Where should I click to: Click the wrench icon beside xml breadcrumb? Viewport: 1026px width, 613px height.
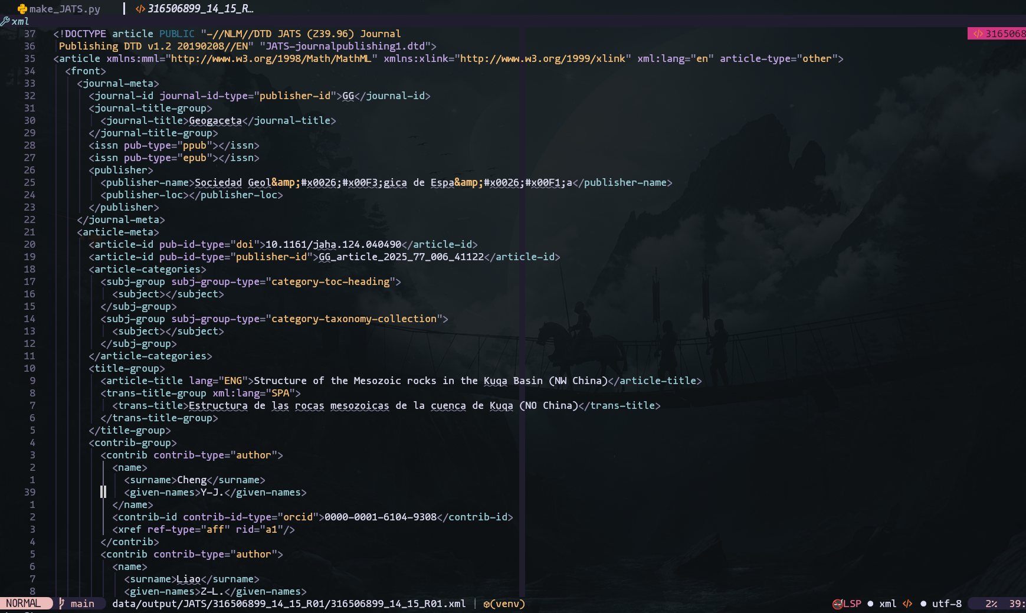pyautogui.click(x=5, y=21)
